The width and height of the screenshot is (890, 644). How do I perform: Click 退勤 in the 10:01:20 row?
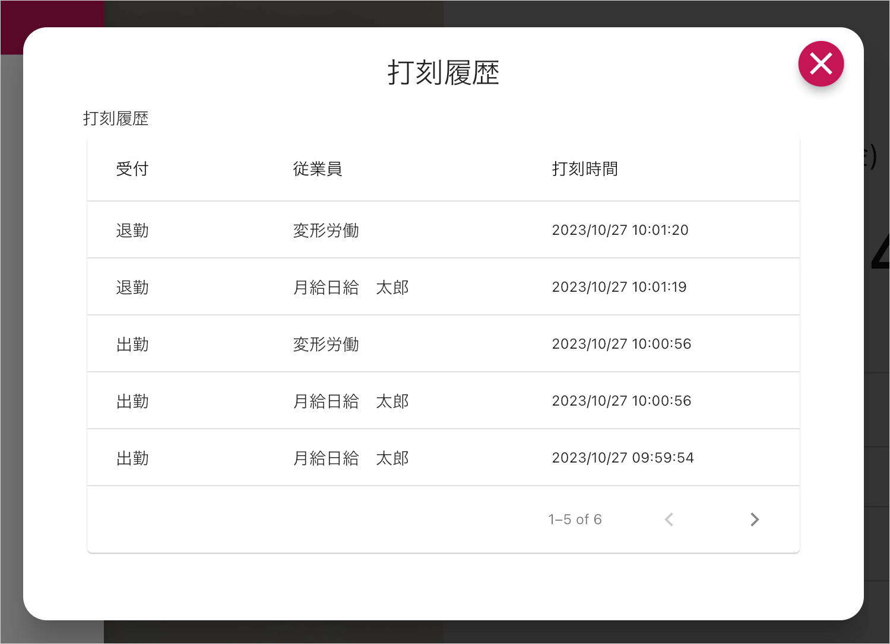click(132, 230)
